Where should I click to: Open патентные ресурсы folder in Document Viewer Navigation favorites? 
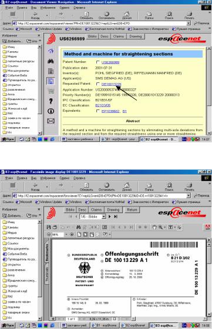coord(19,61)
